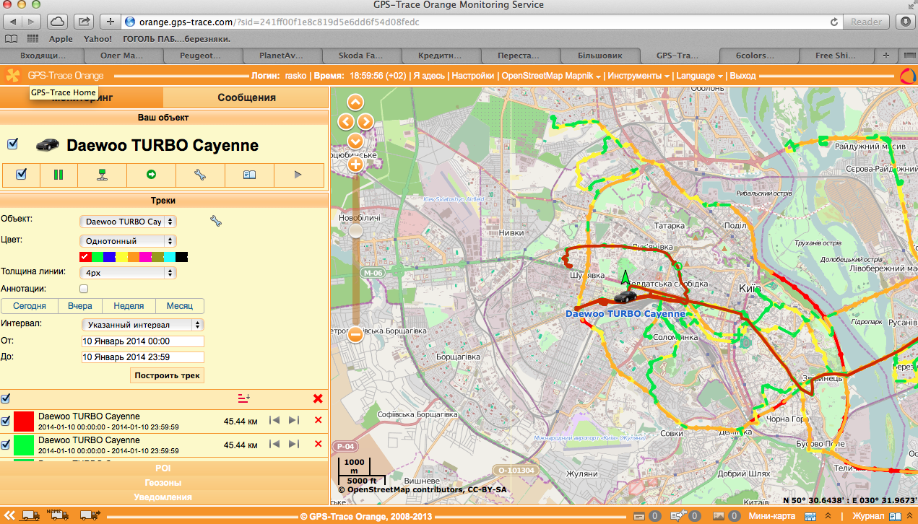Click the car marker on the map
The width and height of the screenshot is (918, 524).
coord(625,297)
